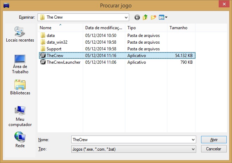Viewport: 232px width, 163px height.
Task: Click the Abrir button
Action: [214, 139]
